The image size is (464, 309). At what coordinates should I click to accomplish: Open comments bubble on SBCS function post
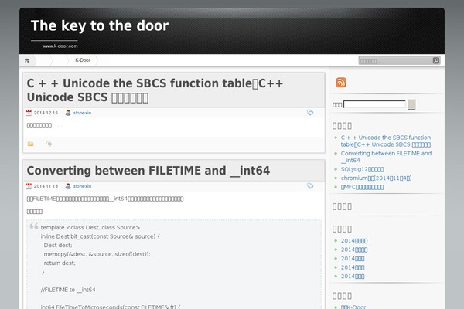click(310, 112)
